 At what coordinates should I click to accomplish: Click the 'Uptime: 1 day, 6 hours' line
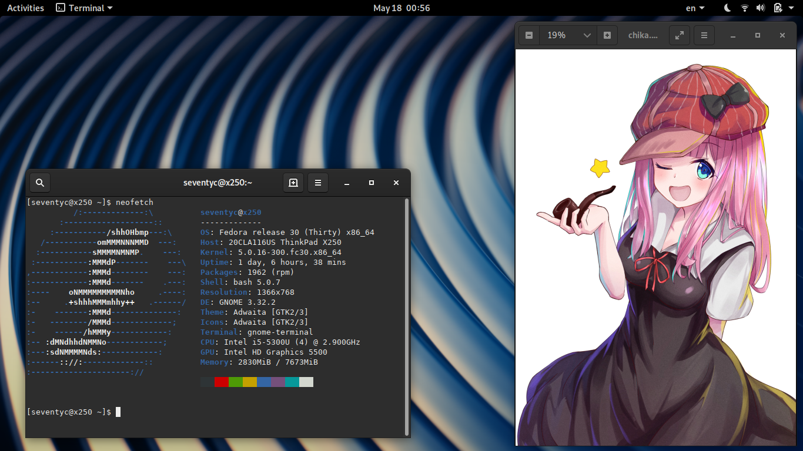[273, 262]
